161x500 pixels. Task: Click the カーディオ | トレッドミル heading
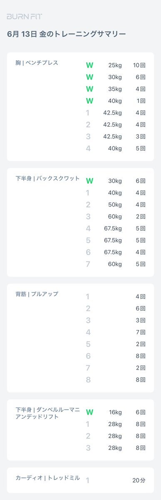coord(47,478)
